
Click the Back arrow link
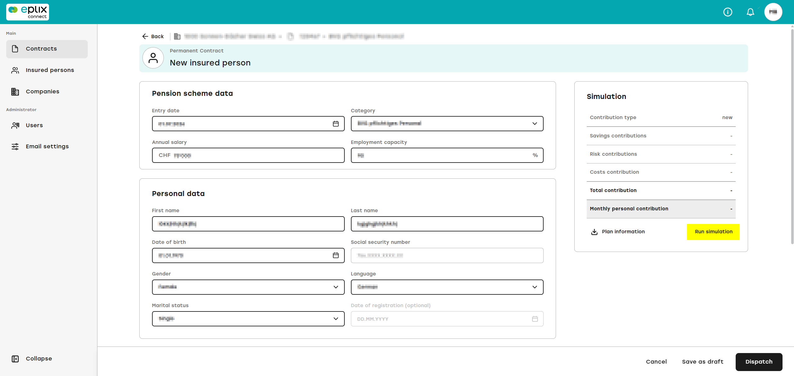pos(153,36)
